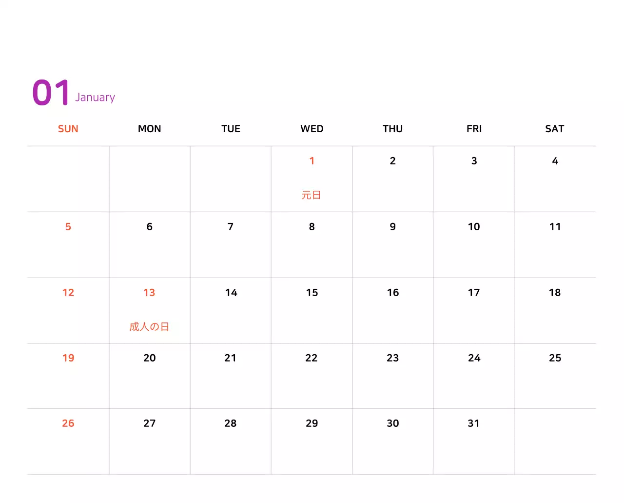Click the SAT column header
This screenshot has width=624, height=503.
pyautogui.click(x=555, y=129)
